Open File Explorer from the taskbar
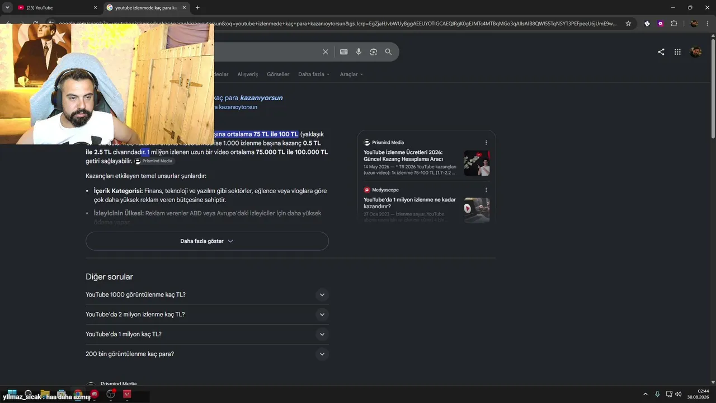Screen dimensions: 716x403 45,394
